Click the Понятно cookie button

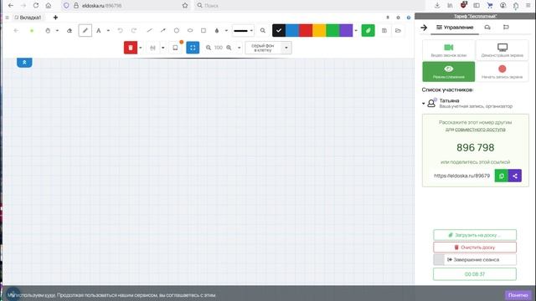[518, 295]
